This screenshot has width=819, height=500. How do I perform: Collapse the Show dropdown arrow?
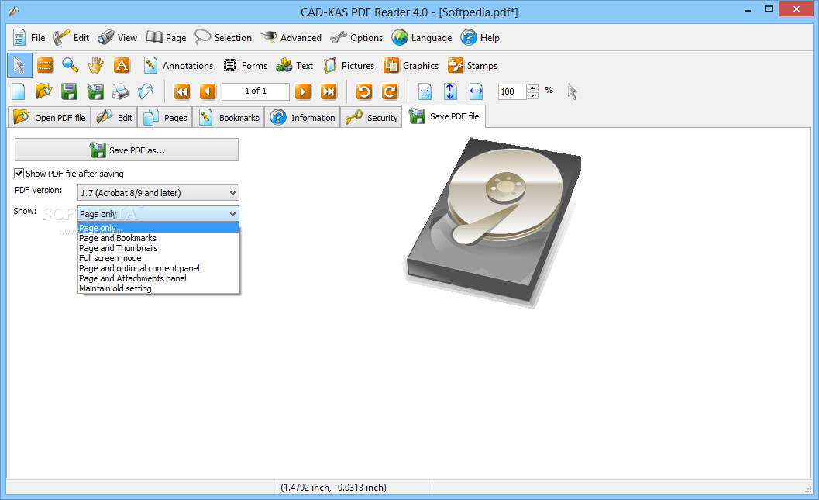tap(232, 214)
